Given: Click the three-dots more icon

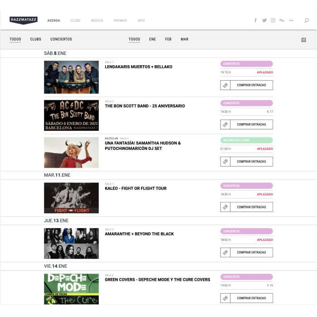Looking at the screenshot, I should [291, 20].
